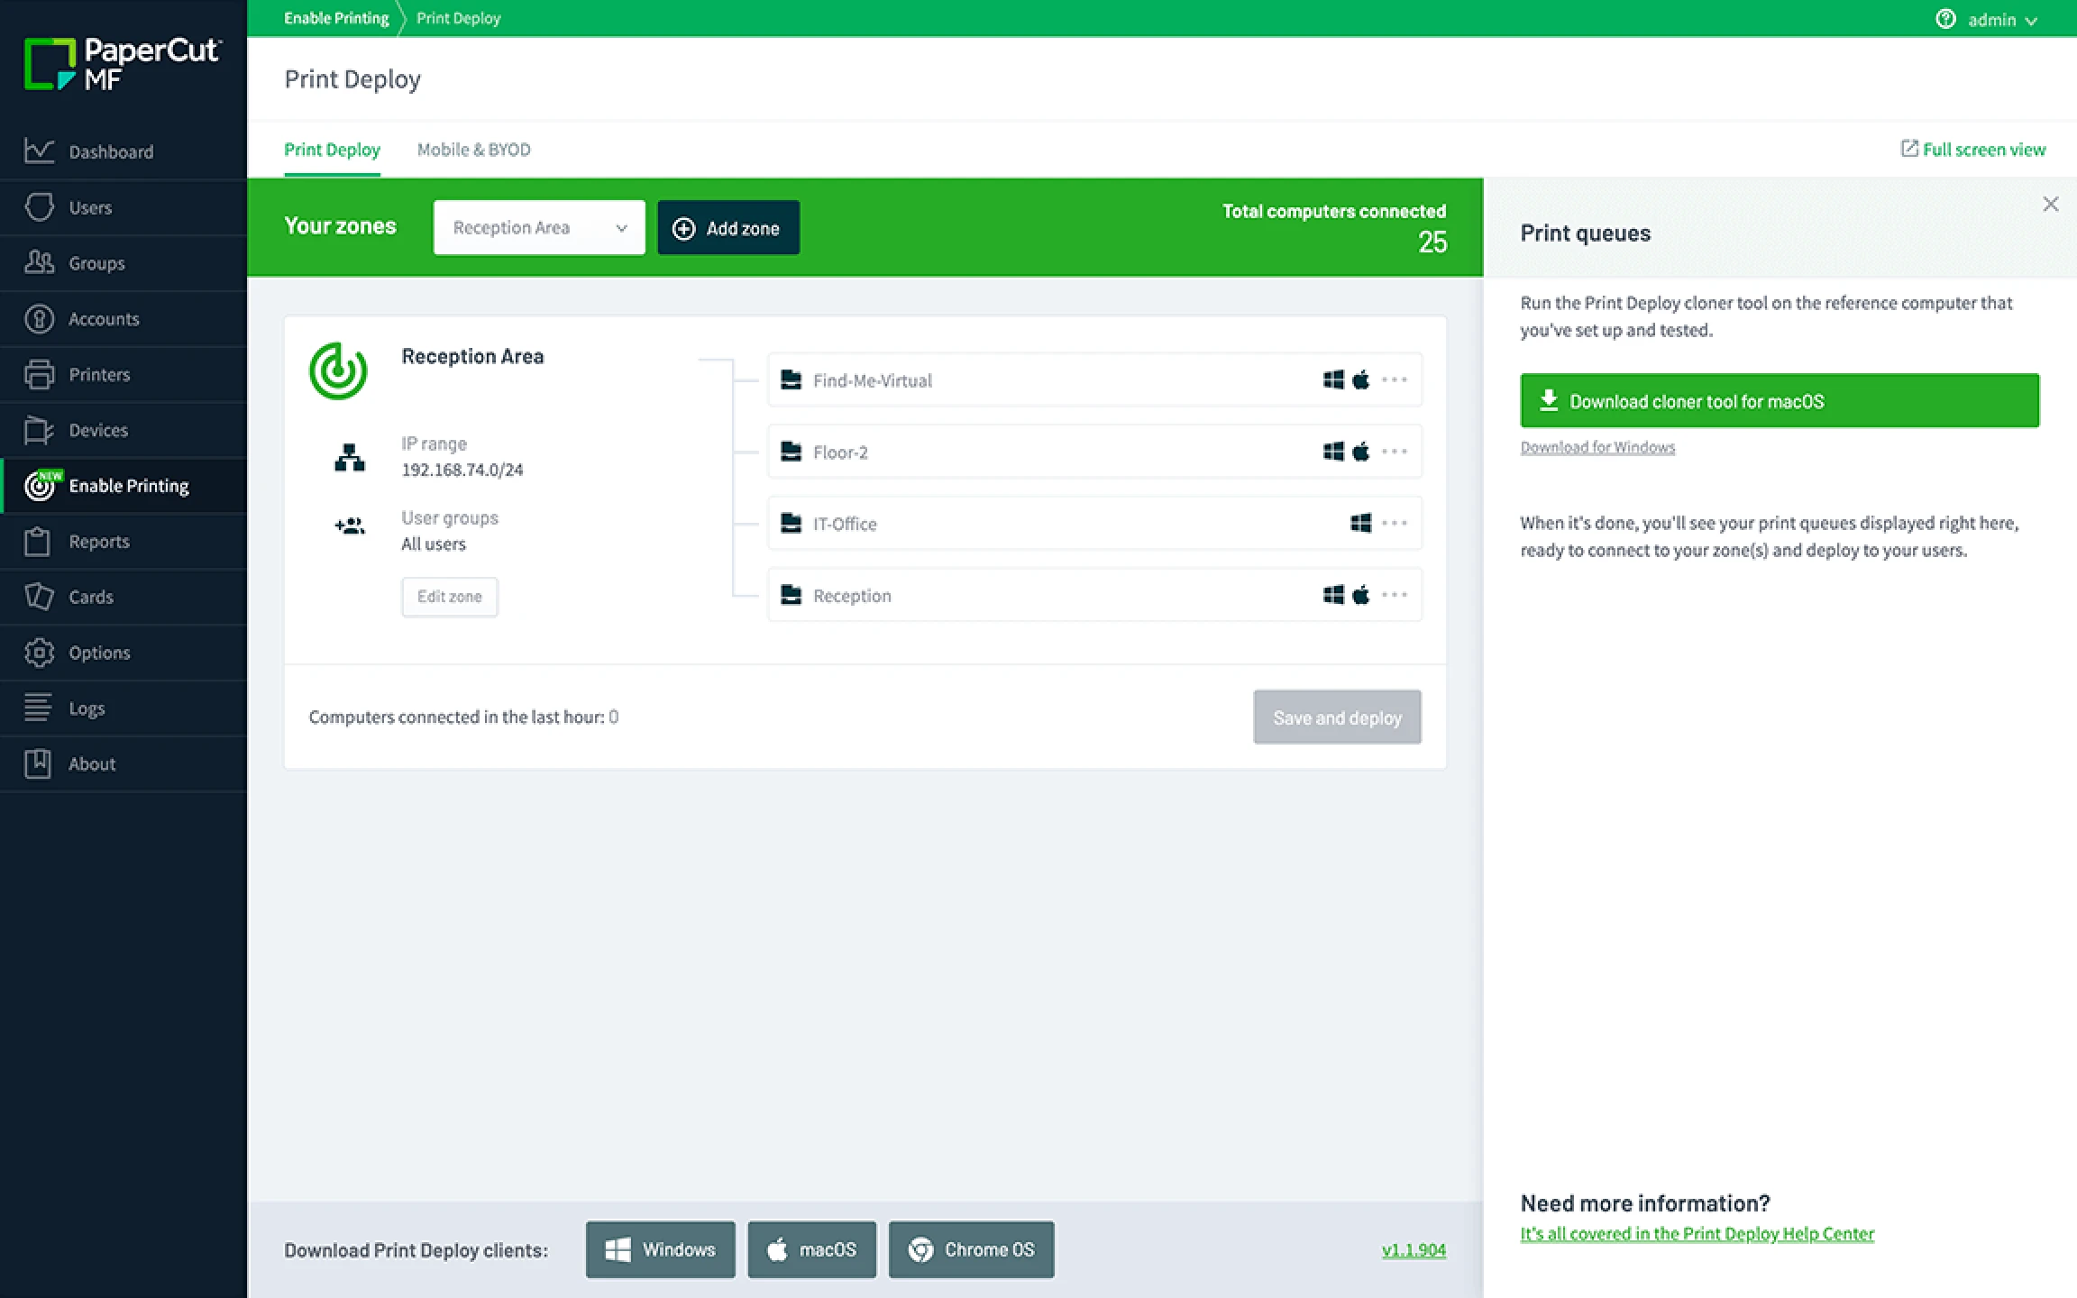Close the Print queues panel
Viewport: 2077px width, 1298px height.
tap(2050, 205)
